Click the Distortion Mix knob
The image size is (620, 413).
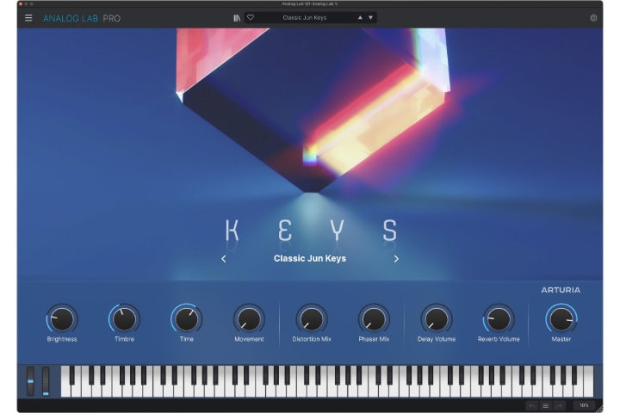pyautogui.click(x=312, y=319)
